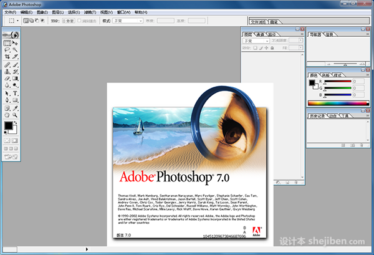Select the Blur tool
The width and height of the screenshot is (374, 255).
[7, 85]
